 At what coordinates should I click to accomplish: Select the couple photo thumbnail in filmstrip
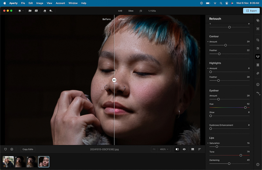(x=8, y=162)
